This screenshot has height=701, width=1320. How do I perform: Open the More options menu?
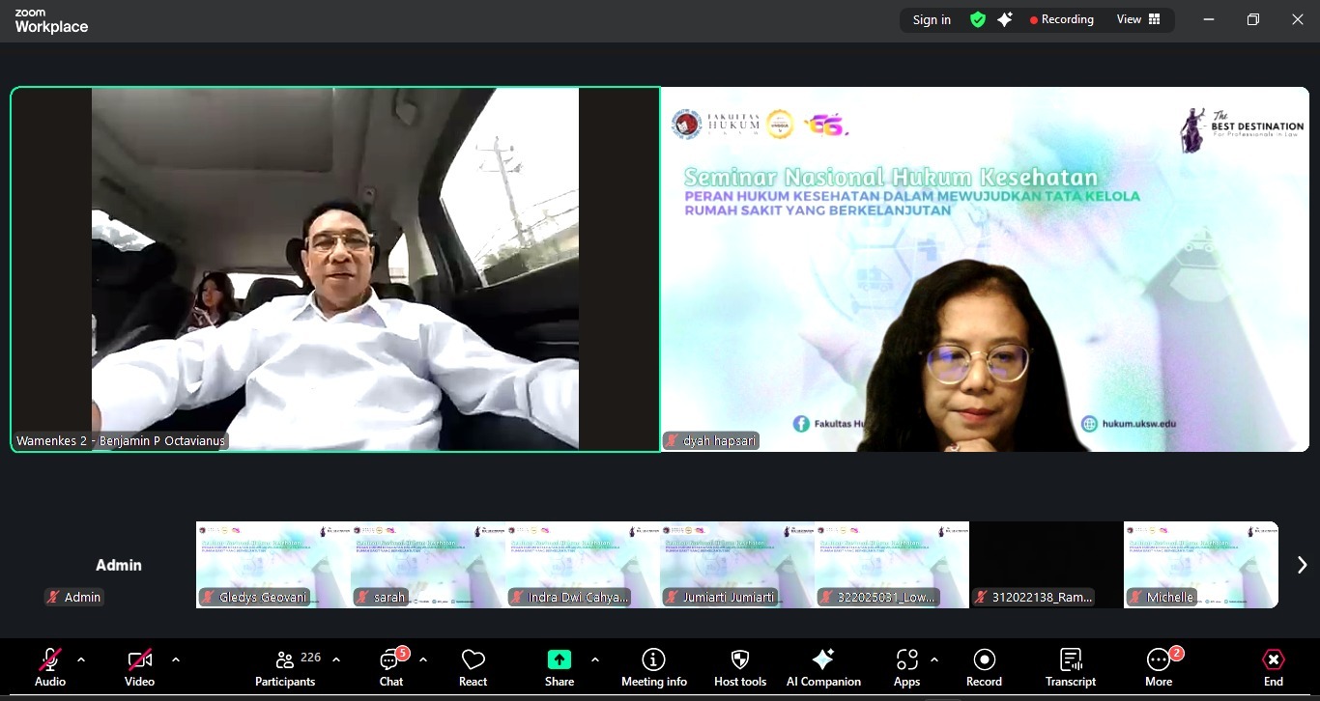[1159, 666]
